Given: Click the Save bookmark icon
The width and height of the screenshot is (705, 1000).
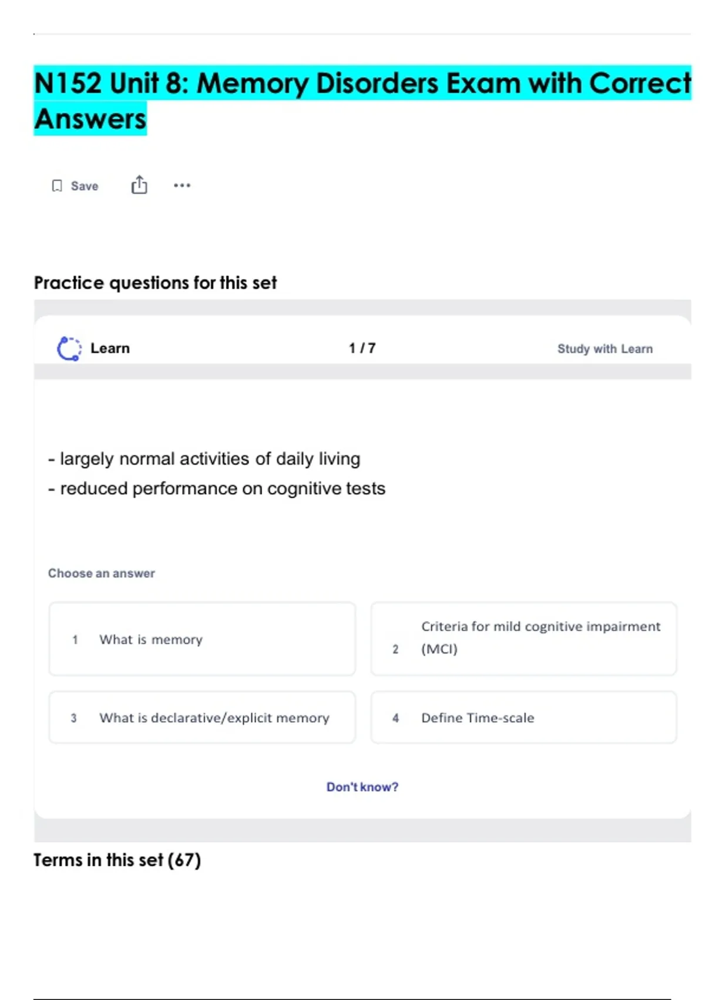Looking at the screenshot, I should (57, 186).
